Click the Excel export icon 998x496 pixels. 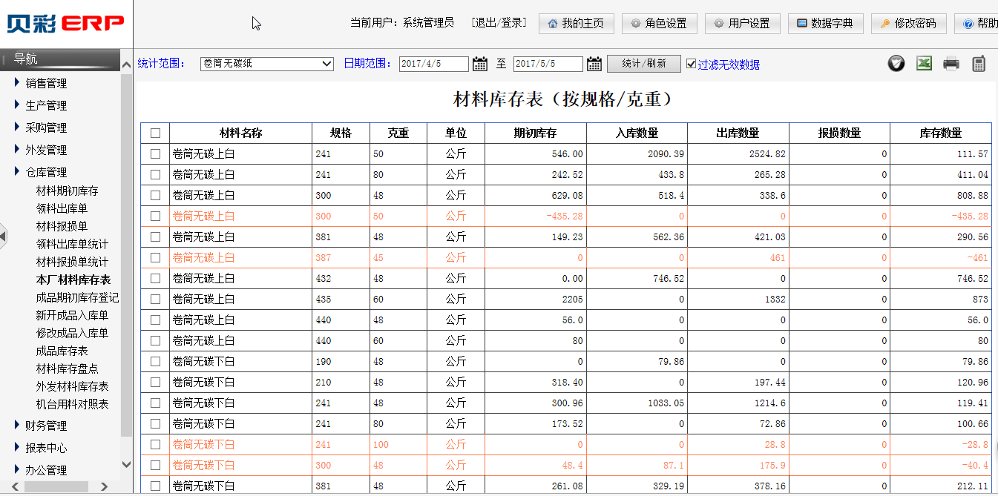click(924, 64)
